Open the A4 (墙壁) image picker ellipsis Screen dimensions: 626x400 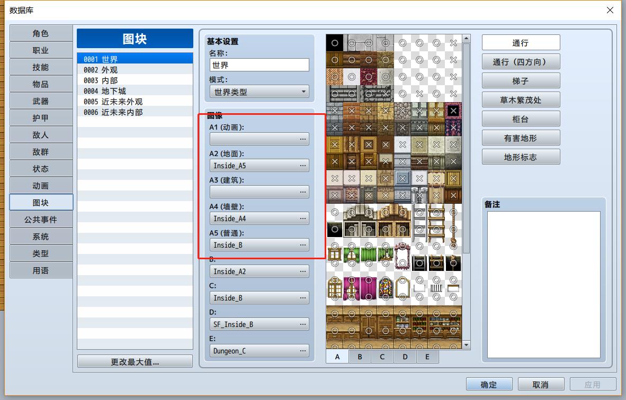[302, 219]
